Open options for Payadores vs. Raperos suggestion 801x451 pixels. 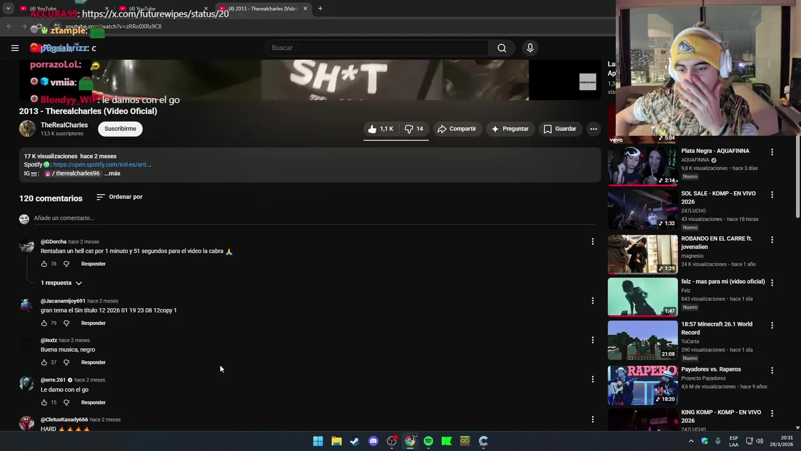click(x=772, y=370)
